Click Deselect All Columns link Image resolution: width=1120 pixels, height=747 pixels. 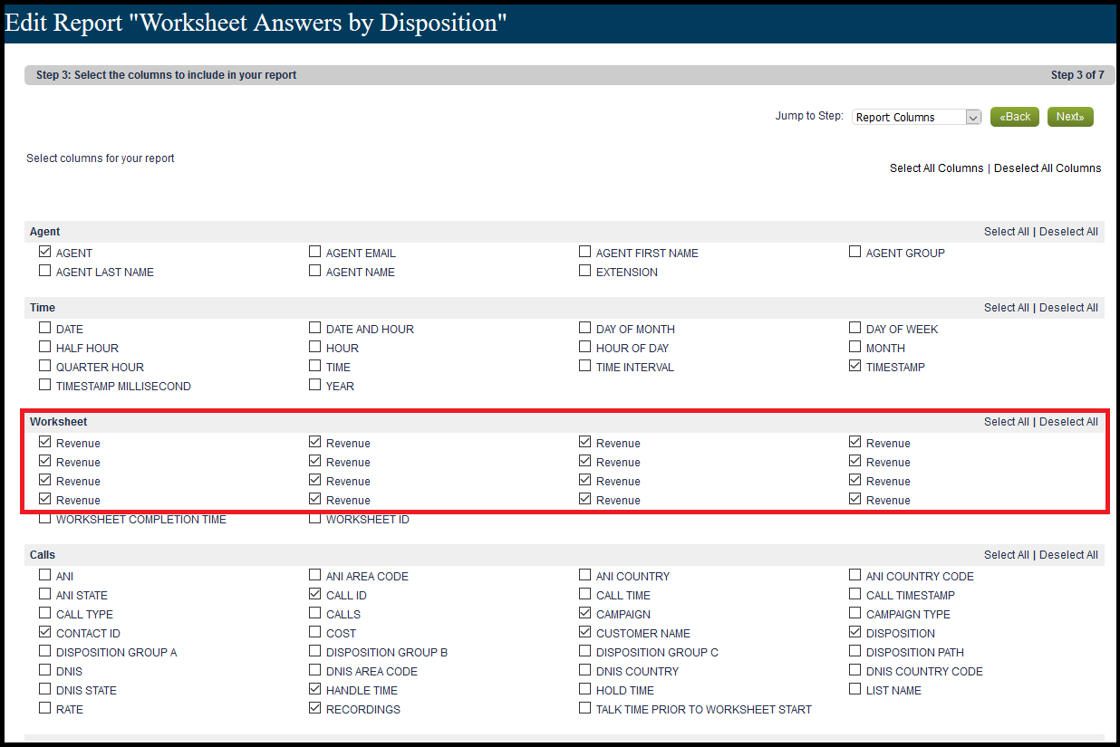[1048, 168]
